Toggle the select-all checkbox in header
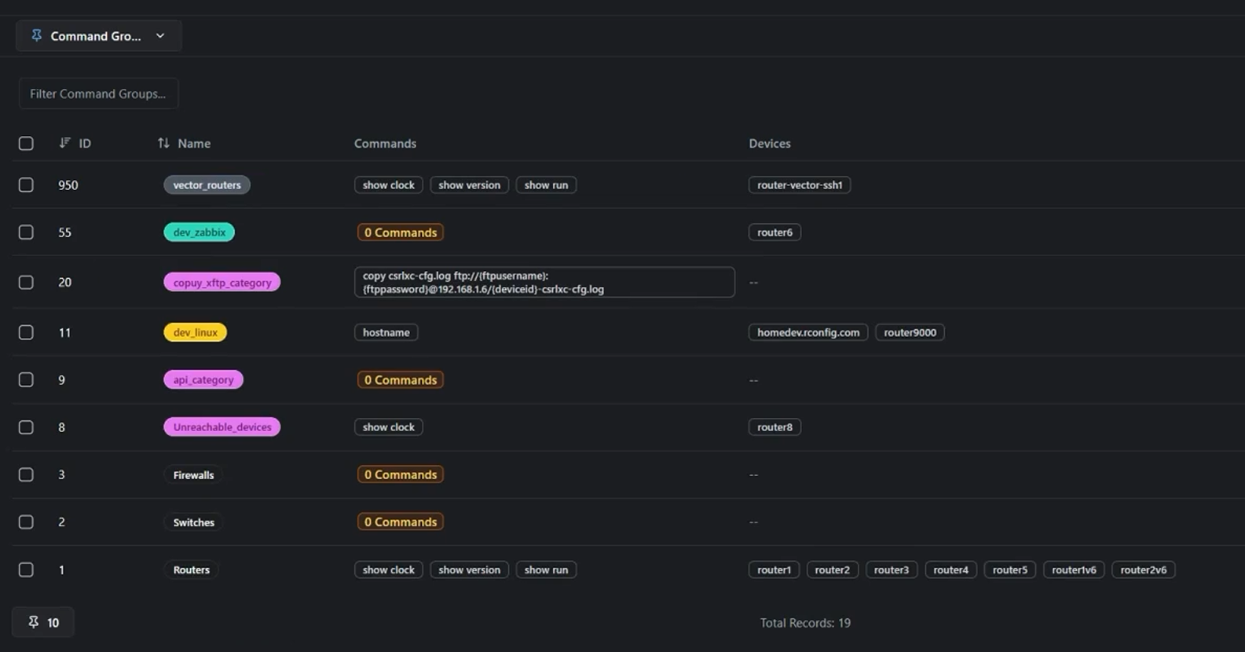The image size is (1245, 652). [x=26, y=143]
